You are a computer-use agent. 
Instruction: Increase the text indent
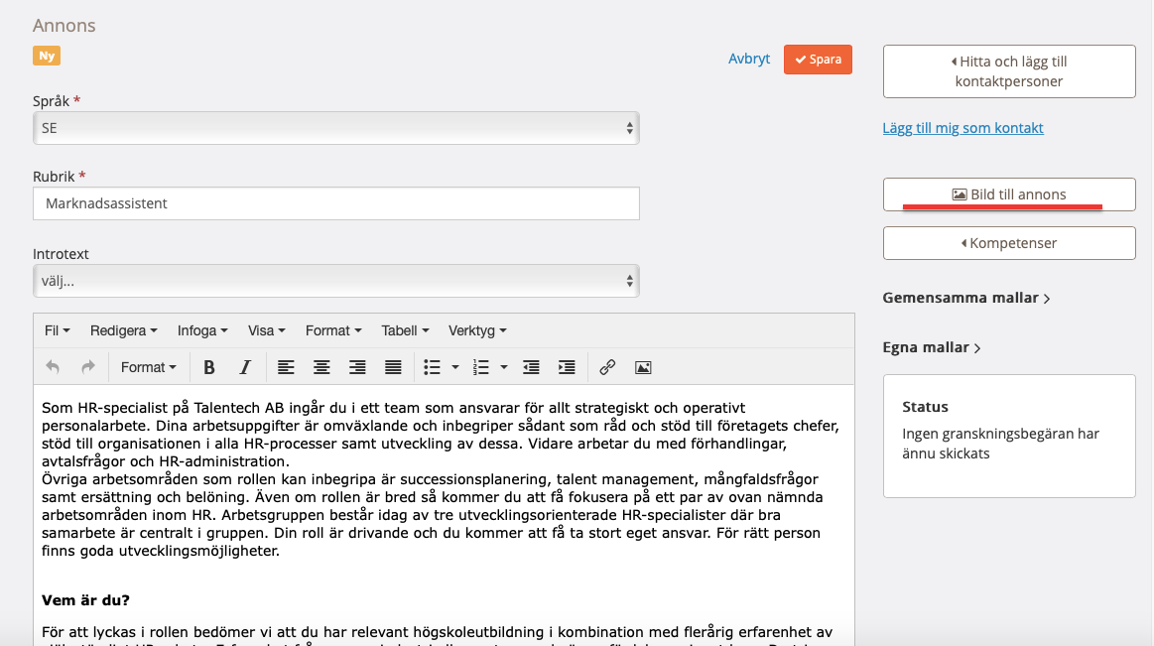[x=567, y=367]
